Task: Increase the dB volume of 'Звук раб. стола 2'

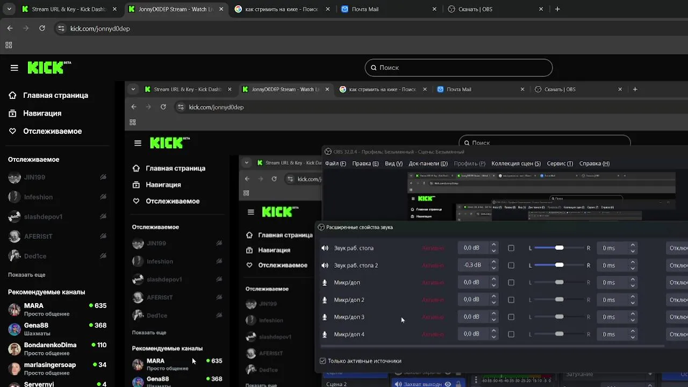Action: [x=493, y=263]
